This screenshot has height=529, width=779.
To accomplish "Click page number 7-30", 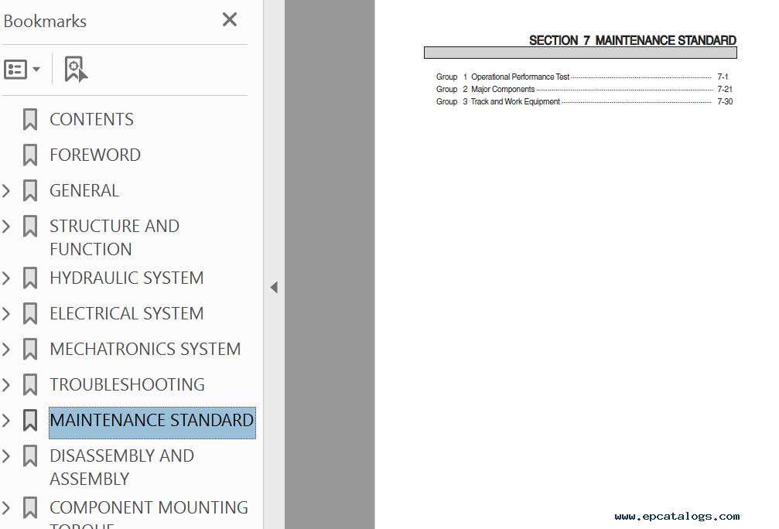I will click(x=725, y=101).
